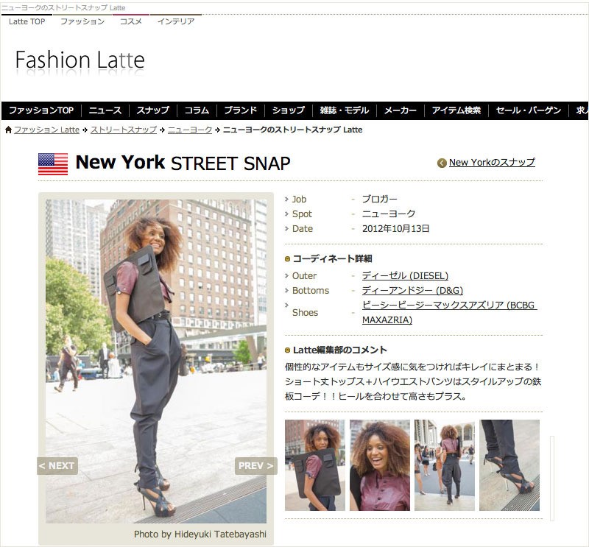Open the セール・バーゲン menu item
Viewport: 589px width, 547px height.
[529, 110]
